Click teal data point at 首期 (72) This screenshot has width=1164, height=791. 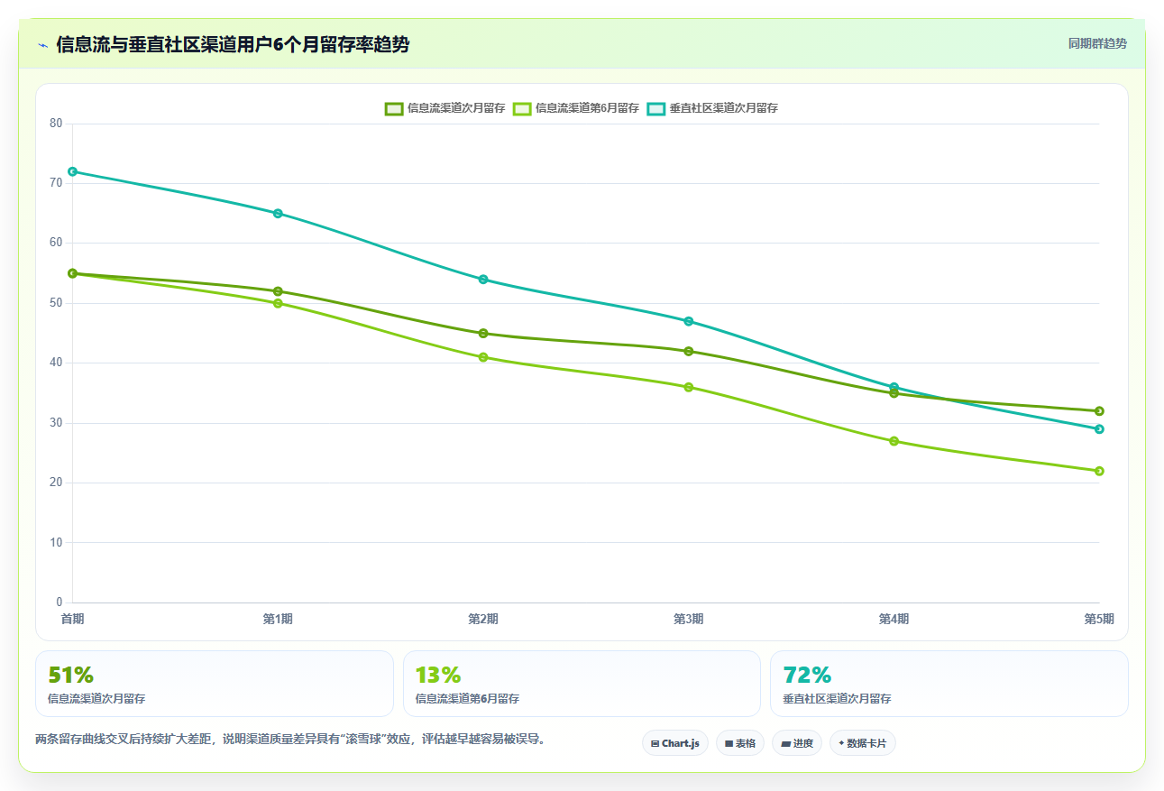coord(72,171)
